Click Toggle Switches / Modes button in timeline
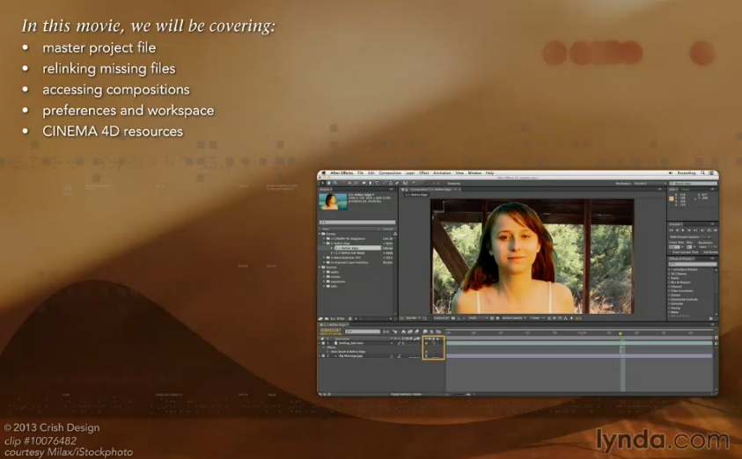The height and width of the screenshot is (459, 742). 406,394
